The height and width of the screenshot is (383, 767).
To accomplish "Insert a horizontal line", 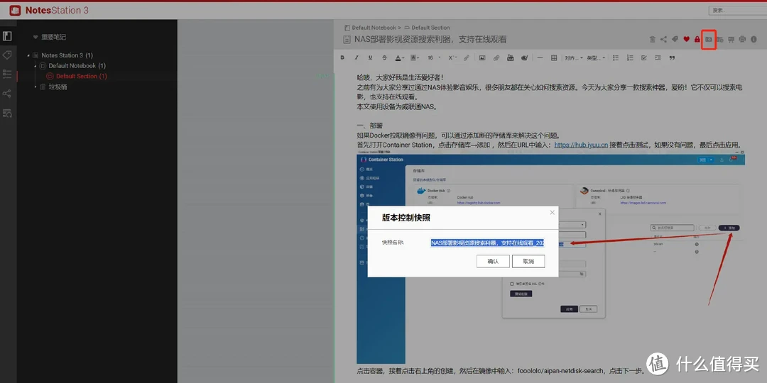I will [x=540, y=57].
